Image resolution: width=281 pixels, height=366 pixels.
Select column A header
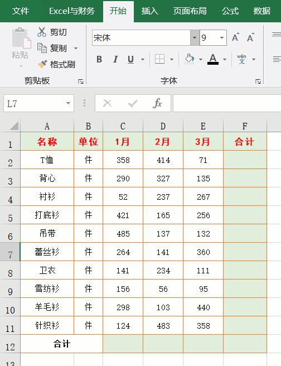click(47, 126)
